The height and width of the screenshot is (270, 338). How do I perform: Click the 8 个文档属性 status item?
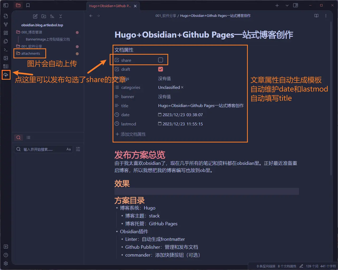[x=287, y=266]
